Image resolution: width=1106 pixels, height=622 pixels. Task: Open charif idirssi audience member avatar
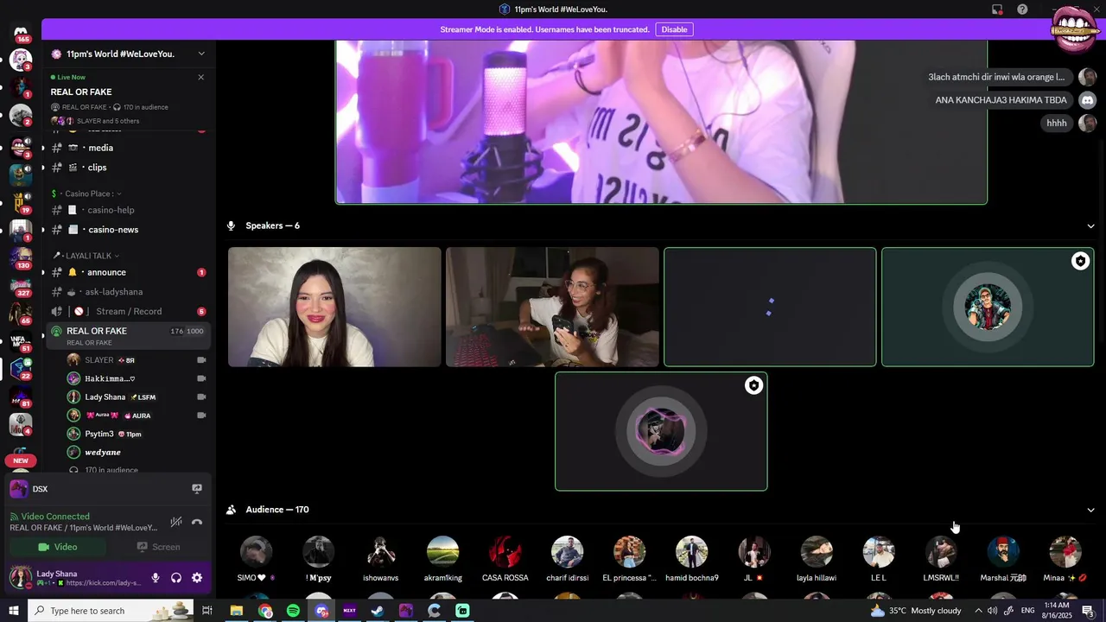(x=567, y=552)
